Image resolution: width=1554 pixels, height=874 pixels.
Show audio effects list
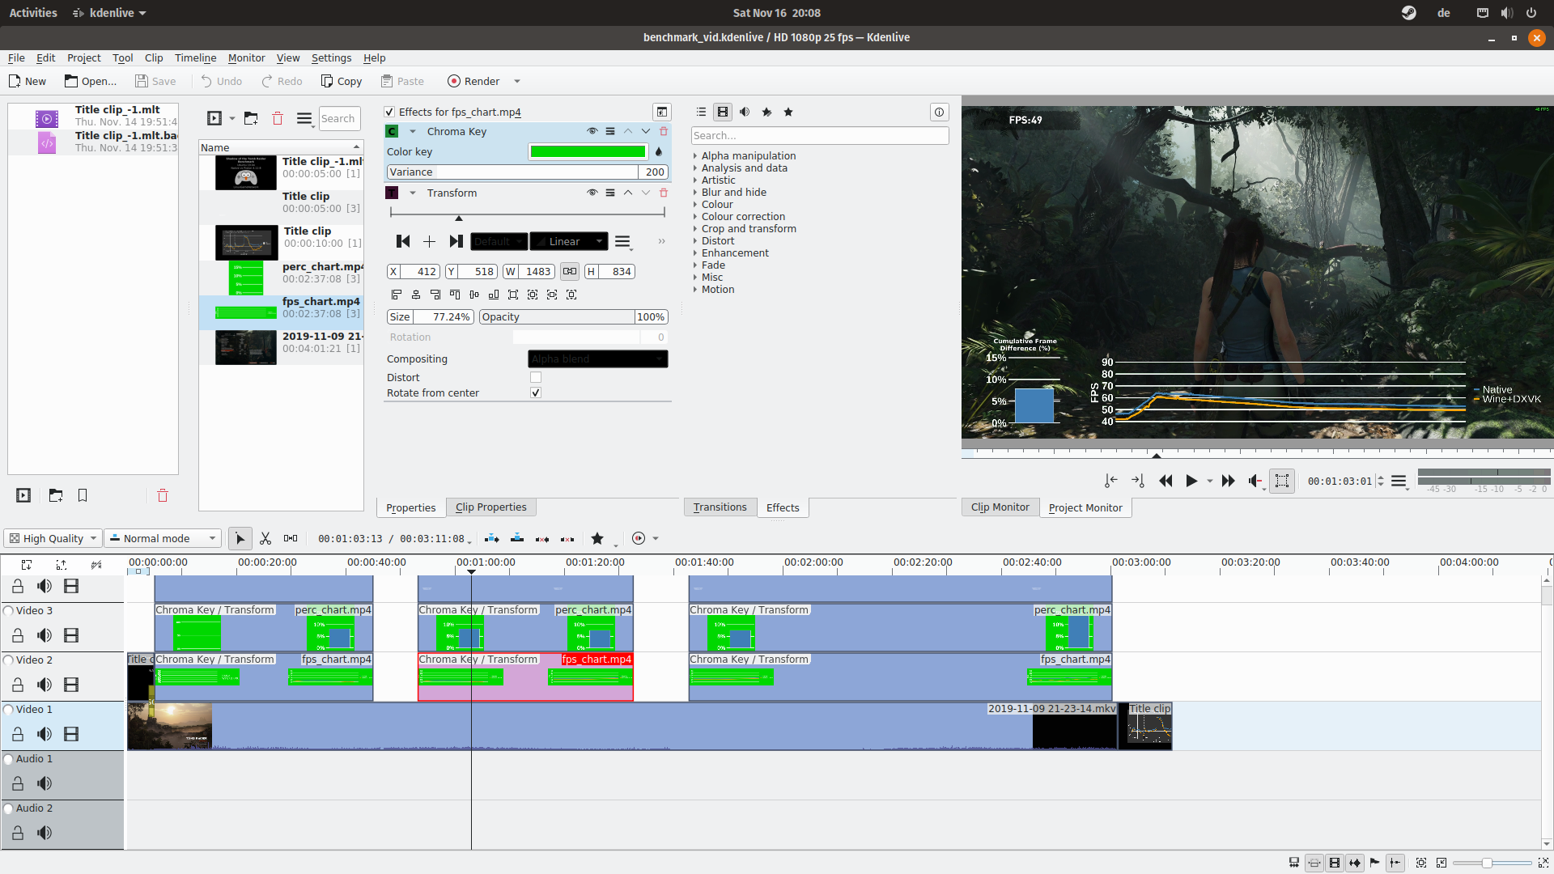[x=745, y=112]
